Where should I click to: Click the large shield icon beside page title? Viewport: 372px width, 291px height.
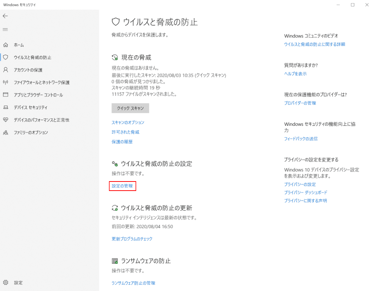pos(115,22)
